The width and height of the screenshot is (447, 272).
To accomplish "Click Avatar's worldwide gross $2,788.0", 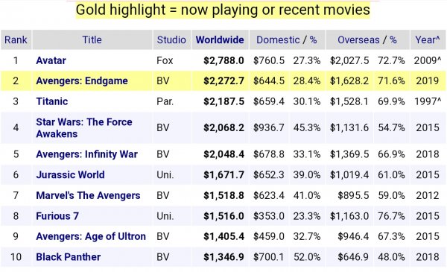I will pos(223,60).
